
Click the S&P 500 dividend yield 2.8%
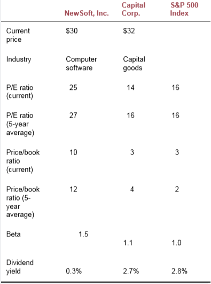point(179,271)
